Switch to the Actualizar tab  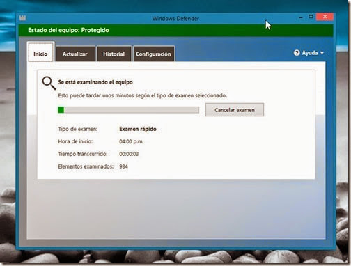(75, 54)
